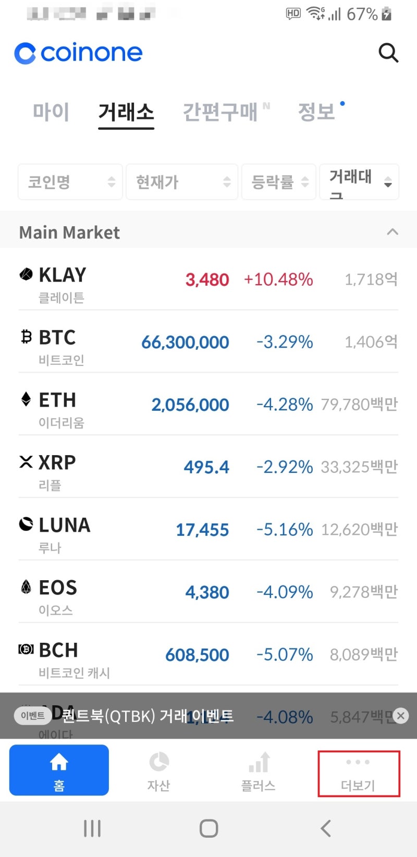Sort by 코인명 column
The width and height of the screenshot is (417, 857).
point(70,182)
